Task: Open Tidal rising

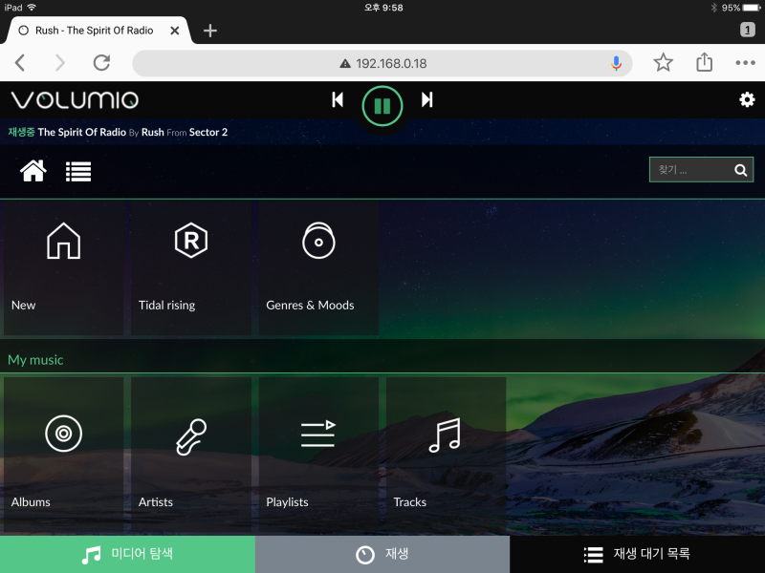Action: [190, 241]
